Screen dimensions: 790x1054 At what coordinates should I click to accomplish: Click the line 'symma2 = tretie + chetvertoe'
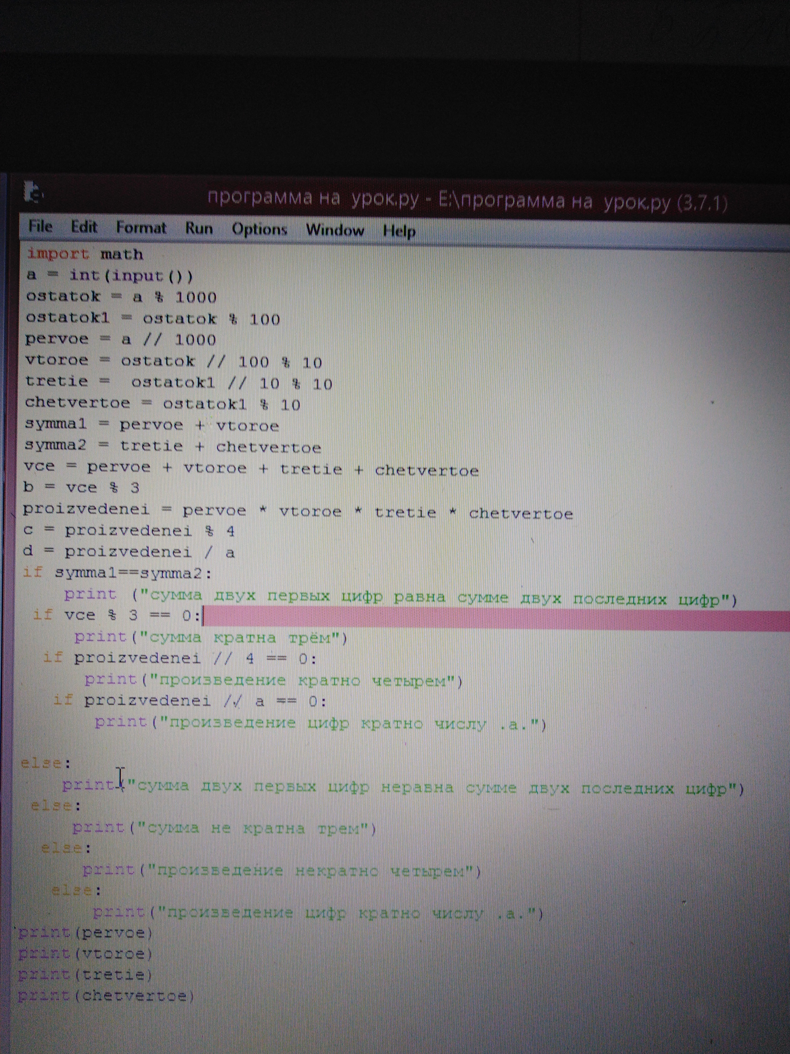pyautogui.click(x=173, y=446)
